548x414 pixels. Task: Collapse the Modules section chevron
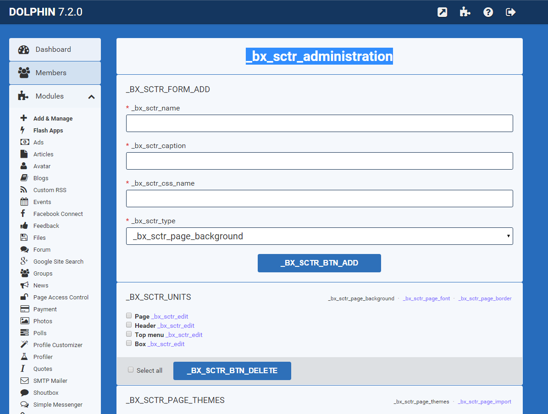point(91,97)
